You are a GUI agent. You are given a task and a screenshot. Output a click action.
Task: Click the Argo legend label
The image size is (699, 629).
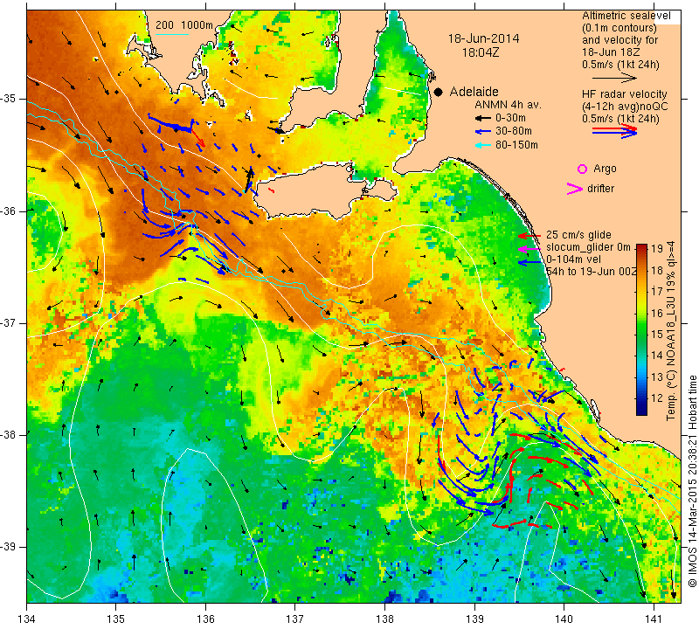click(605, 169)
